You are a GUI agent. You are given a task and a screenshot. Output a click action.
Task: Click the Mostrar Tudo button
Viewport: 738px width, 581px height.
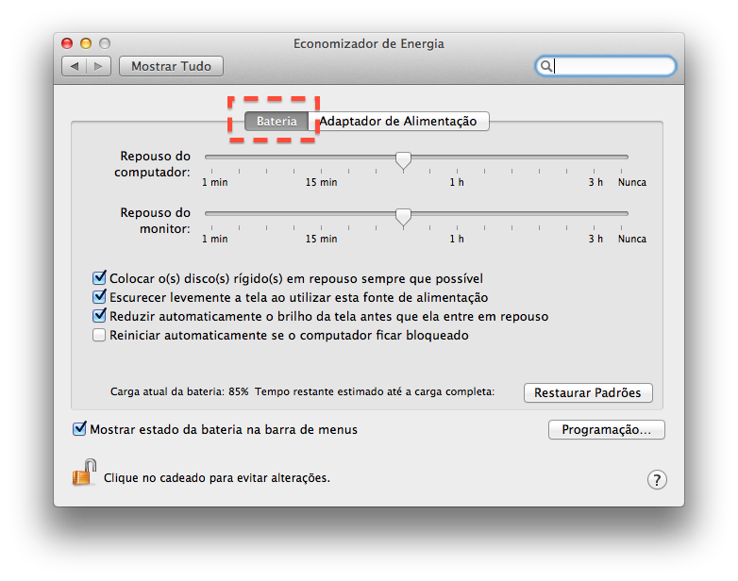(171, 66)
